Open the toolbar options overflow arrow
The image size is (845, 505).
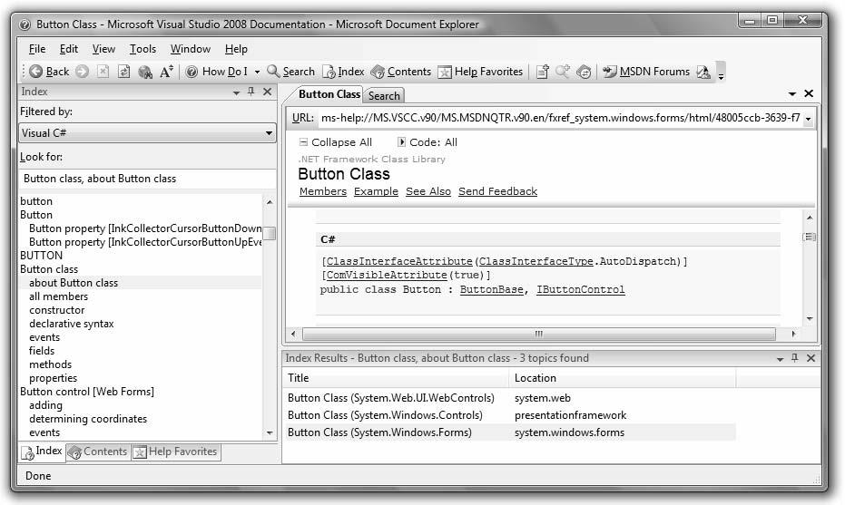721,73
